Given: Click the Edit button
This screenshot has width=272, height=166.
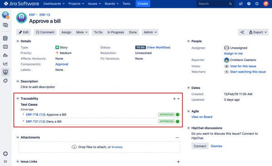Looking at the screenshot, I should click(x=24, y=32).
